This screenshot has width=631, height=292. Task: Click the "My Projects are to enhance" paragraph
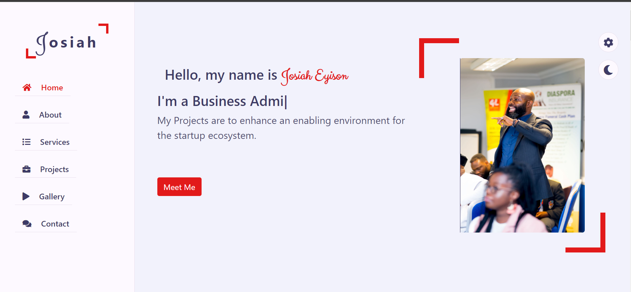281,128
